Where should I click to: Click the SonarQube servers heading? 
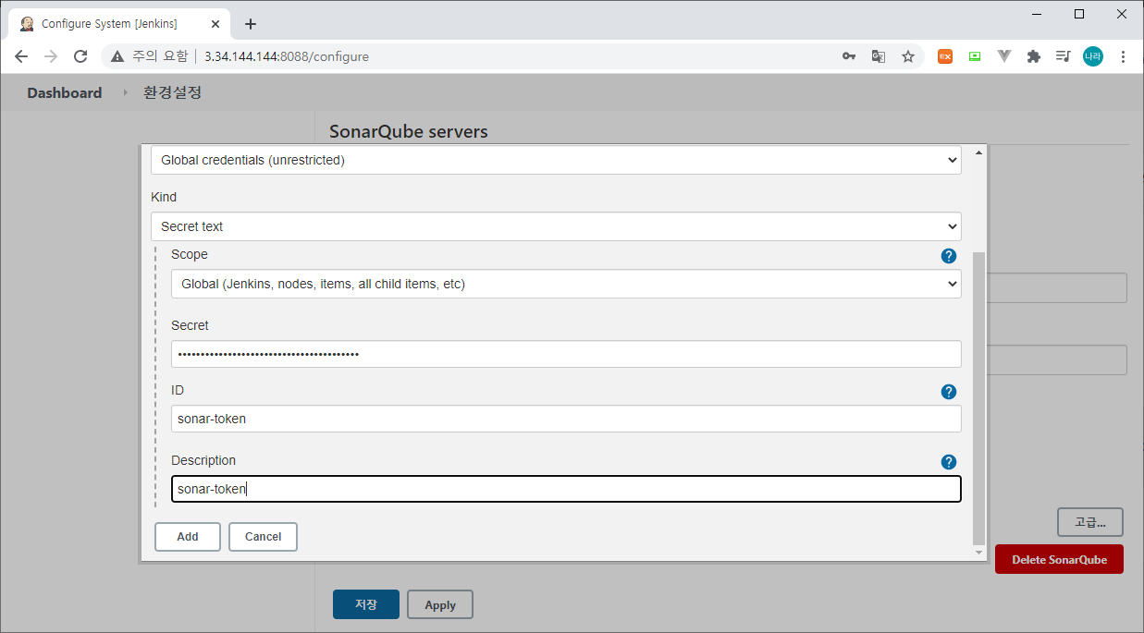coord(408,131)
